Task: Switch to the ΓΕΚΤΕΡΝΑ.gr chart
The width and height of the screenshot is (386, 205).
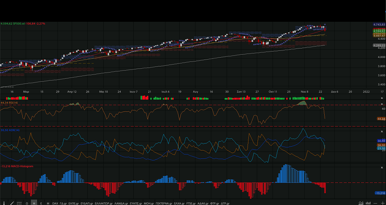Action: 164,203
